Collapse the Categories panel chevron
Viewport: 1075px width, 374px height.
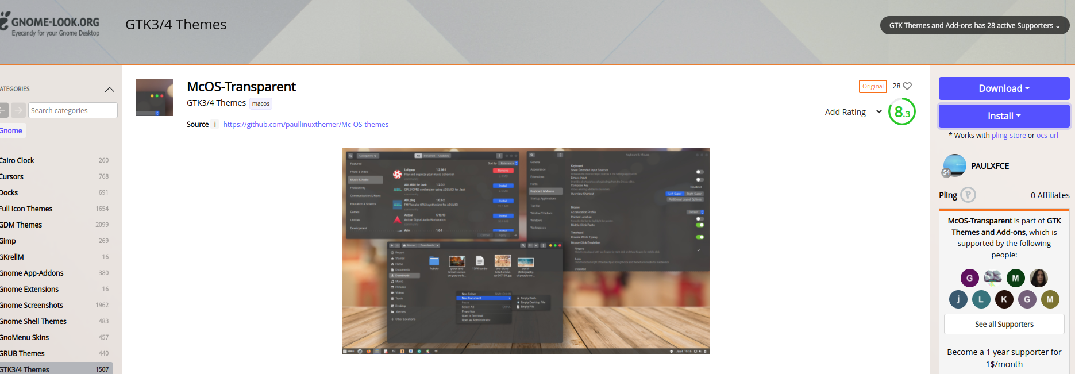point(110,90)
